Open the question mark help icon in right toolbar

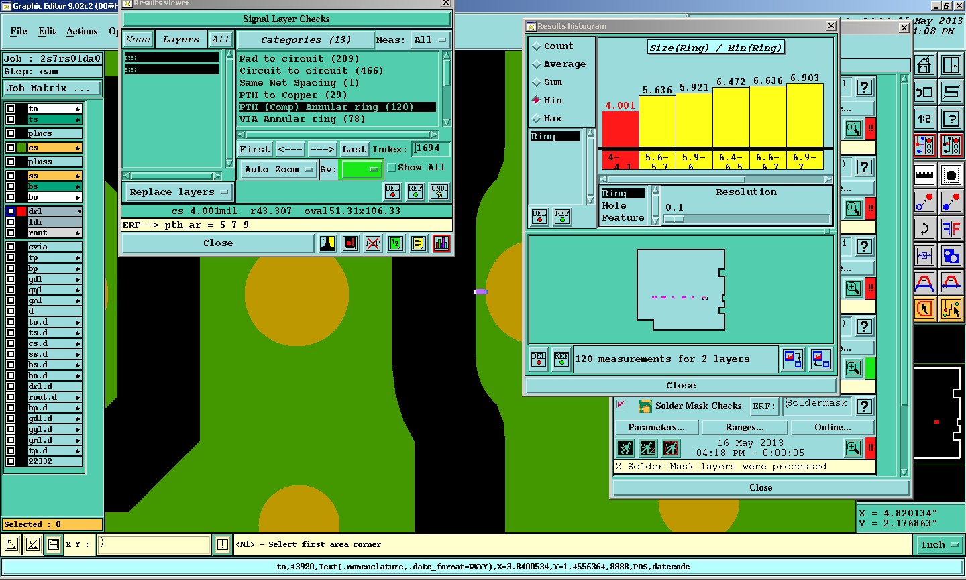pos(951,119)
